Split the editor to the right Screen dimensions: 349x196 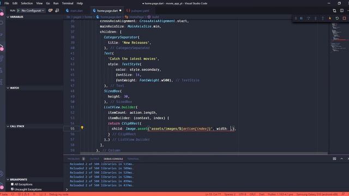click(x=342, y=10)
